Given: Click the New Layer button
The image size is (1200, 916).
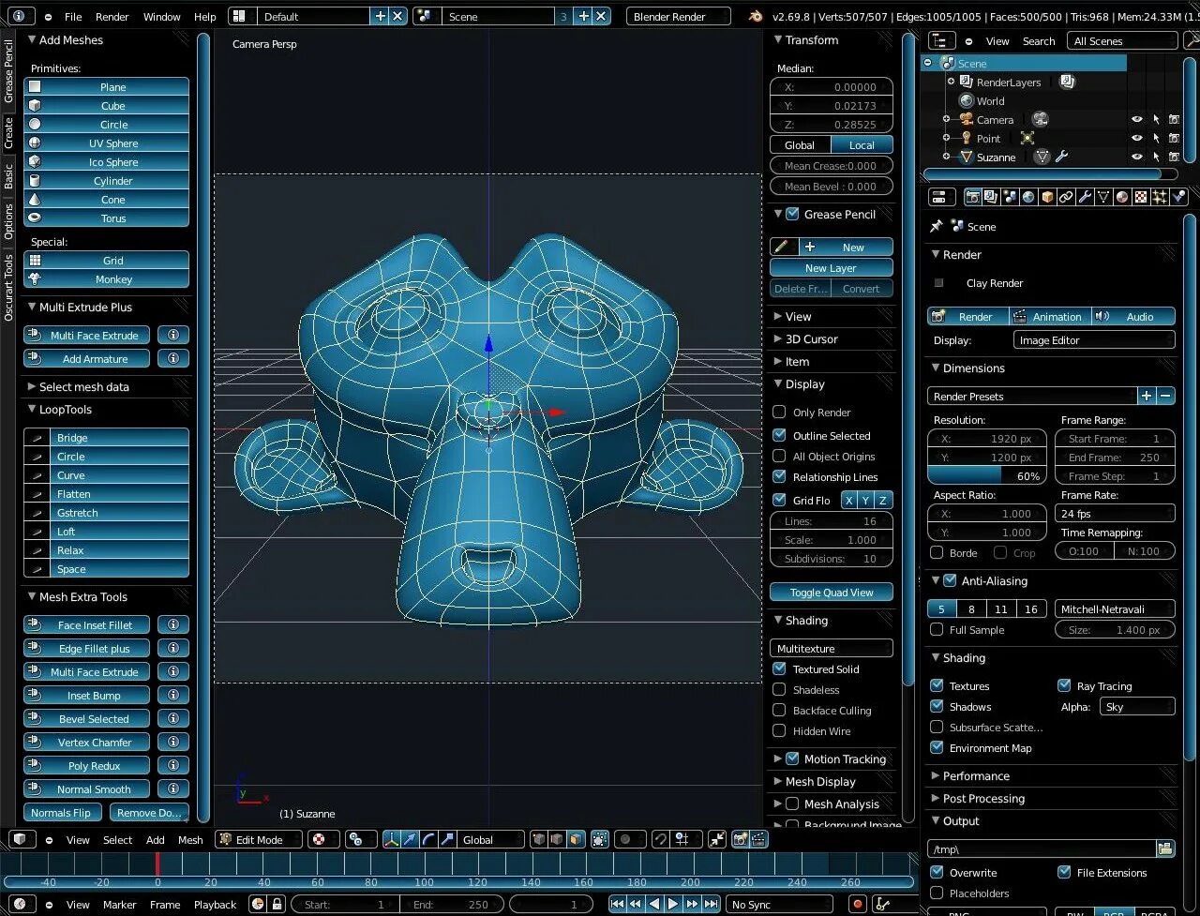Looking at the screenshot, I should pyautogui.click(x=831, y=267).
